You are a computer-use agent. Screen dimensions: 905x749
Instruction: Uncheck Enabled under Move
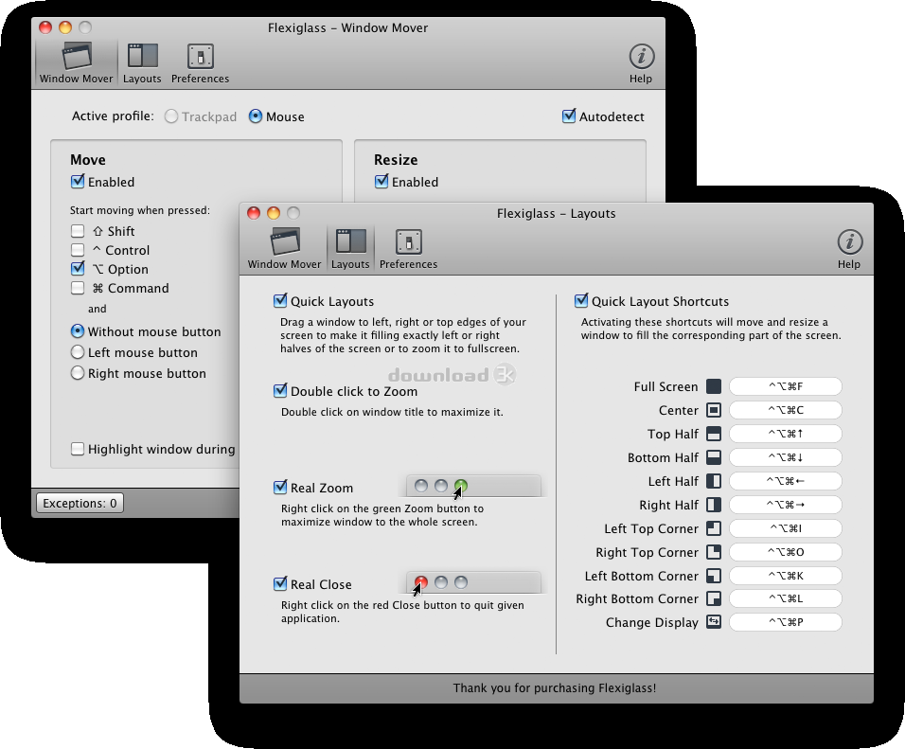point(77,181)
